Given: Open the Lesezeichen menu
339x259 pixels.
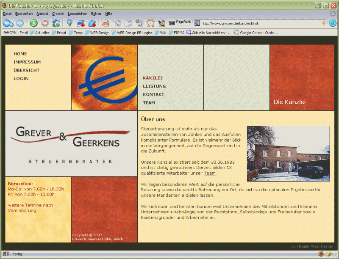Looking at the screenshot, I should point(78,14).
